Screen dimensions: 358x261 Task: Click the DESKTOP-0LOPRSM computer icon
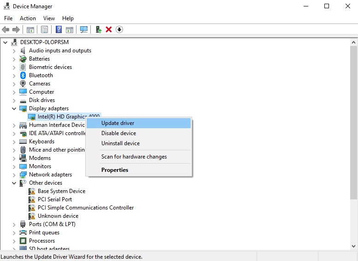point(14,42)
